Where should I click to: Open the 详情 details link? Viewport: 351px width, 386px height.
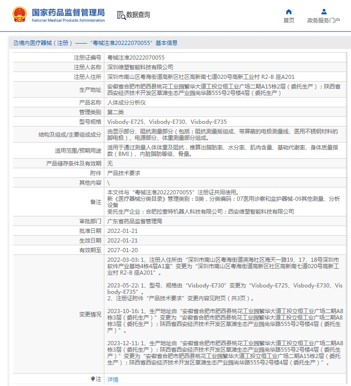113,379
